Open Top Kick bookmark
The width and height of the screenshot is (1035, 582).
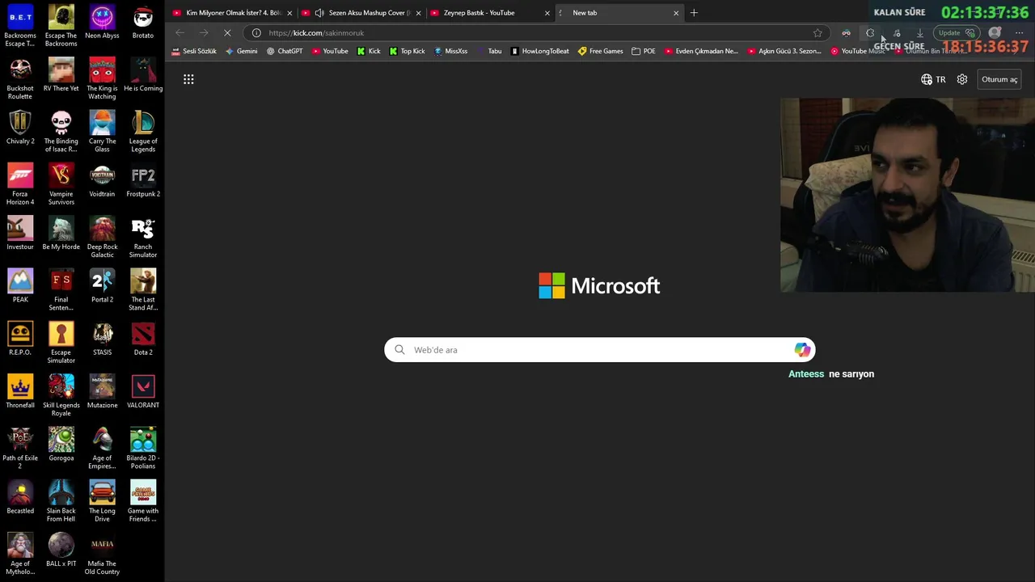tap(407, 51)
